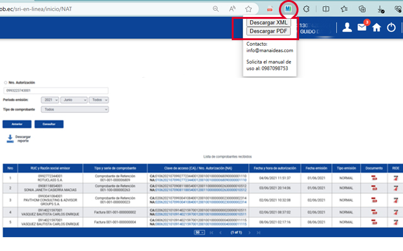Click the power logout icon
403x251 pixels.
tap(391, 27)
